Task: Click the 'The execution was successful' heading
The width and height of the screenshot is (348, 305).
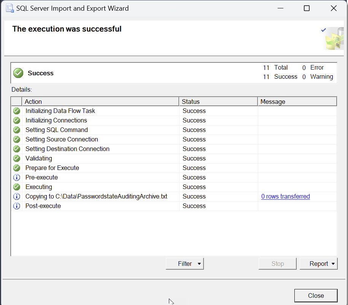Action: 67,29
